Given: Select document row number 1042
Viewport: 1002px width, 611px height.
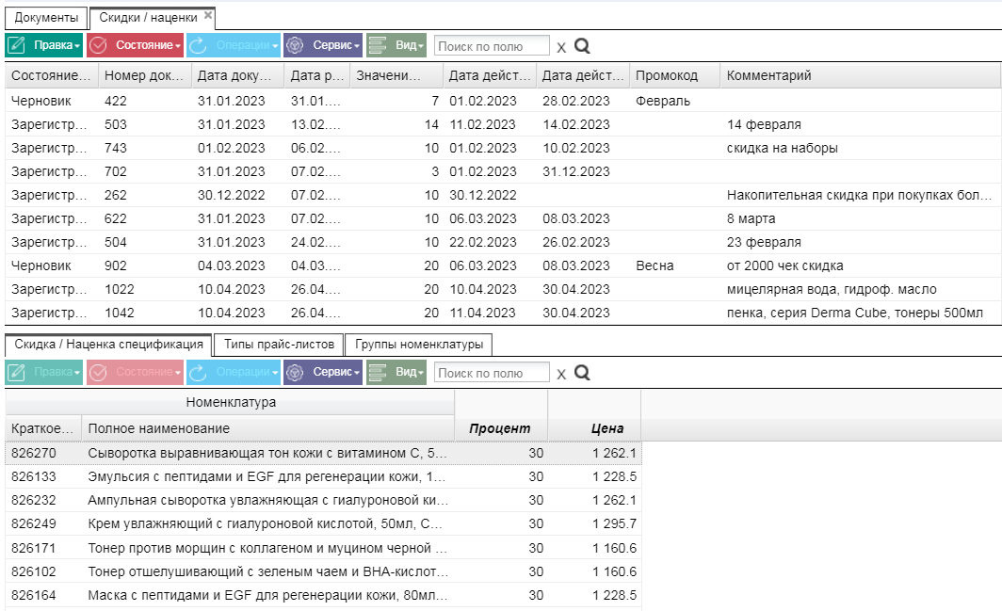Looking at the screenshot, I should (x=503, y=314).
